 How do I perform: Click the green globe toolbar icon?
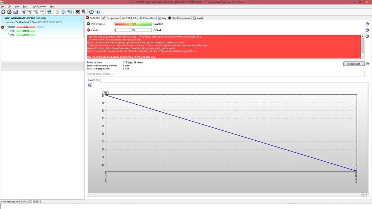tap(49, 12)
